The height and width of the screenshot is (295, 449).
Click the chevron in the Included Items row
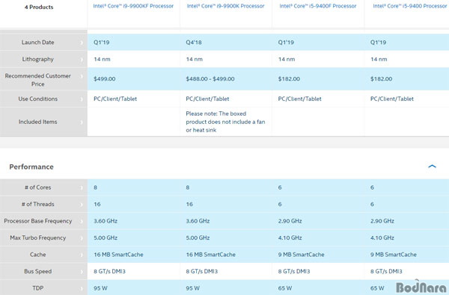pyautogui.click(x=82, y=122)
